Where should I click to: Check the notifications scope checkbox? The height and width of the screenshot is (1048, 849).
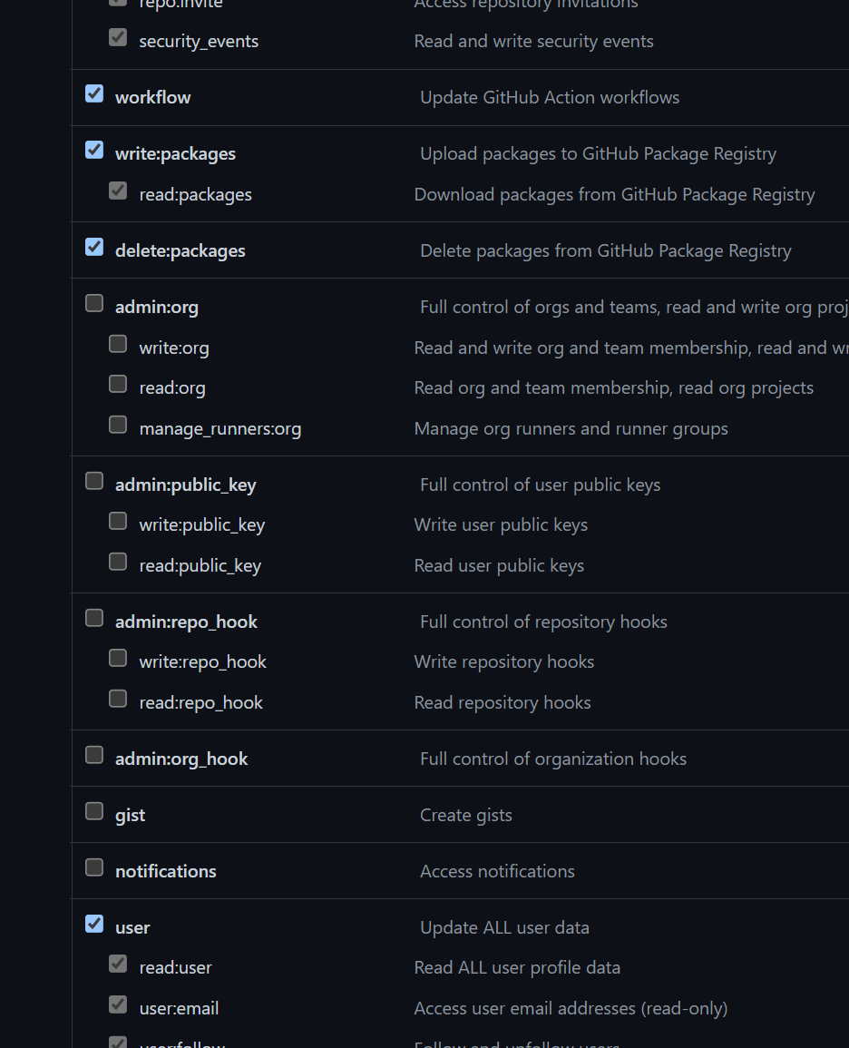(x=94, y=867)
